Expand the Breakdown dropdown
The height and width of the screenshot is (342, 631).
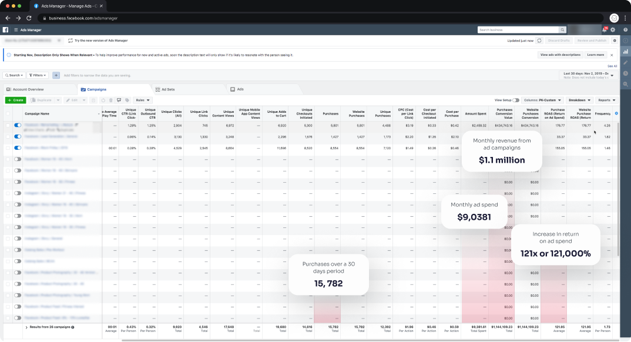pyautogui.click(x=578, y=100)
